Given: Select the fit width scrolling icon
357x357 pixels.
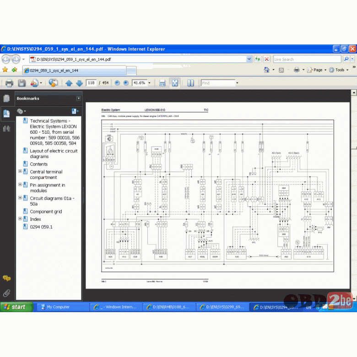Looking at the screenshot, I should (162, 83).
